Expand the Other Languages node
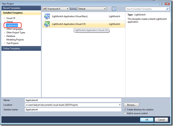This screenshot has height=126, width=173. (x=4, y=29)
